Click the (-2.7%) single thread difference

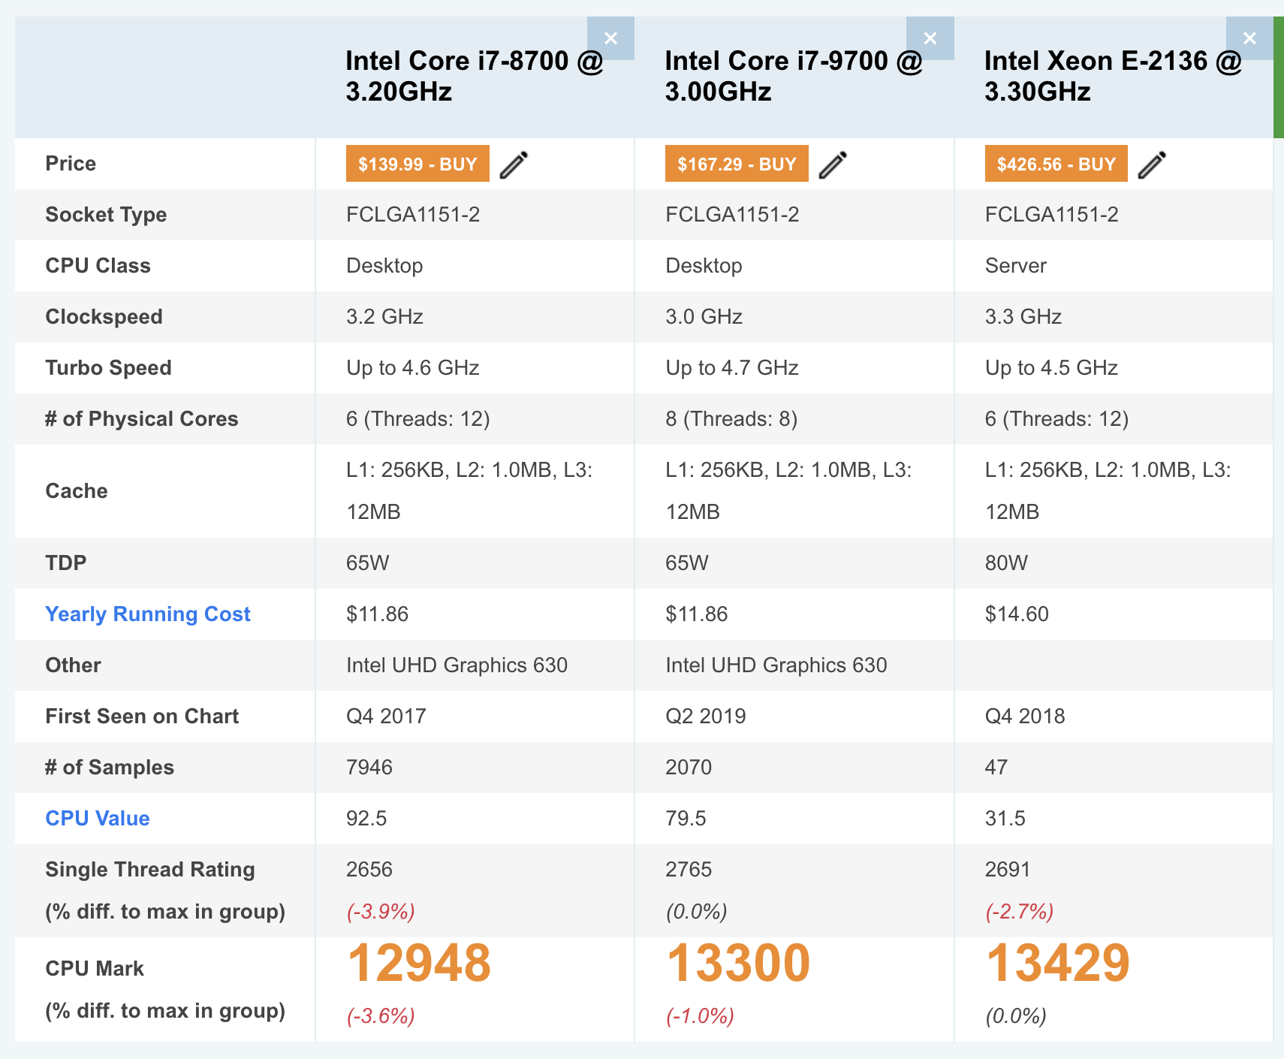click(x=1020, y=911)
